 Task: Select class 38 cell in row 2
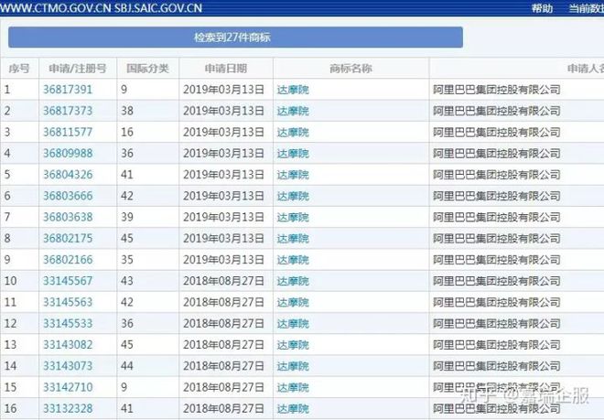pyautogui.click(x=148, y=111)
